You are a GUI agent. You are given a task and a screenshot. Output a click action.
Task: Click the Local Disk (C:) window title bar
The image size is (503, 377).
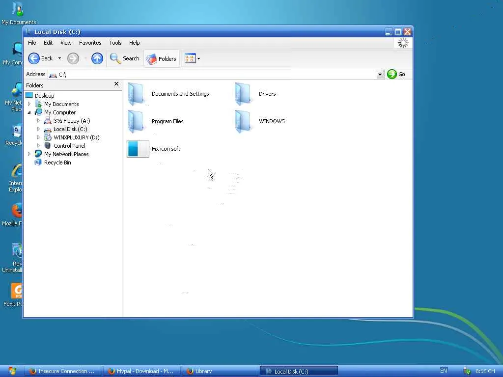(205, 32)
